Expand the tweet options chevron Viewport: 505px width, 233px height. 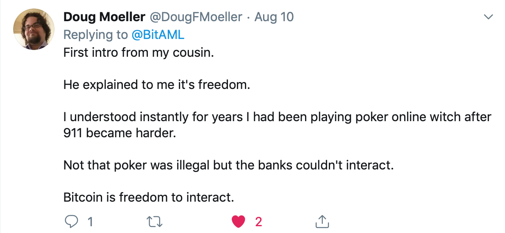click(488, 17)
